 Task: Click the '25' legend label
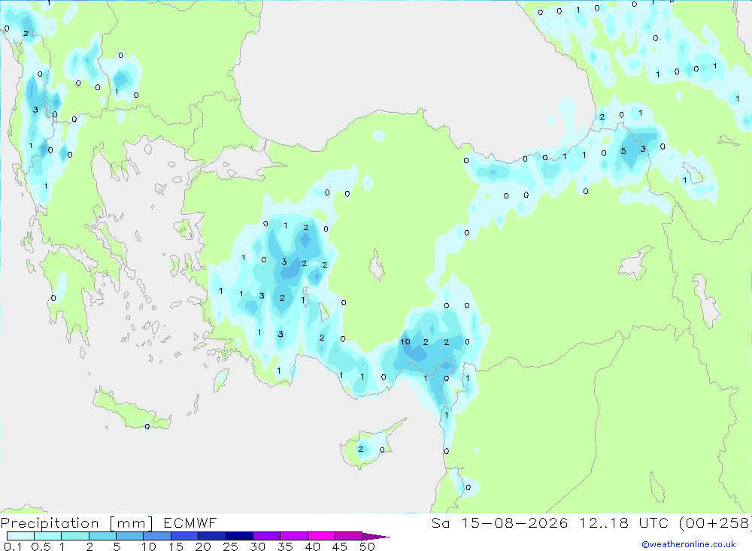click(x=231, y=546)
